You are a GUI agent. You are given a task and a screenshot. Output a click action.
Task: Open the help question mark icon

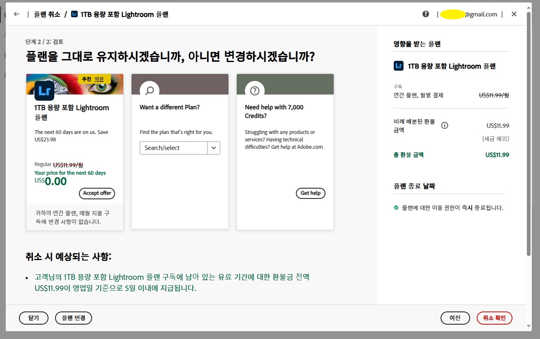pos(426,14)
